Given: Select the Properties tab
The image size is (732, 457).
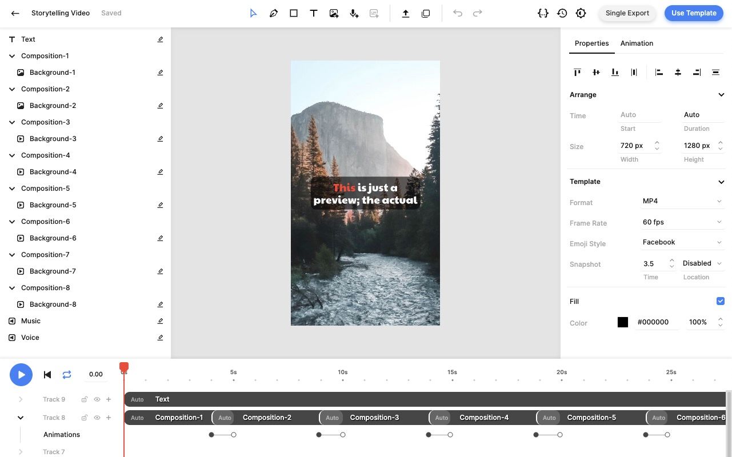Looking at the screenshot, I should [591, 43].
